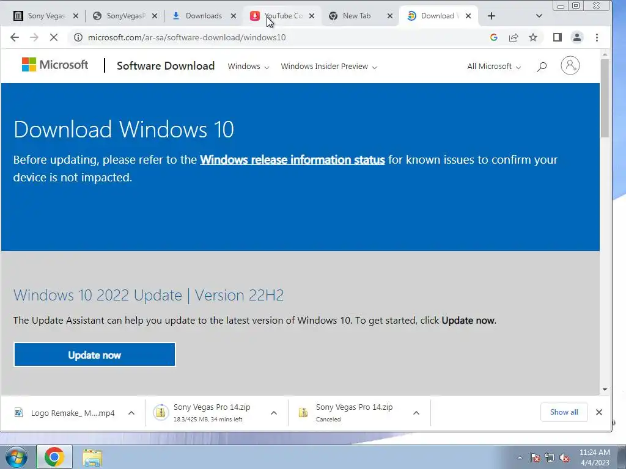Click the scrollbar down arrow
This screenshot has height=469, width=626.
point(605,390)
